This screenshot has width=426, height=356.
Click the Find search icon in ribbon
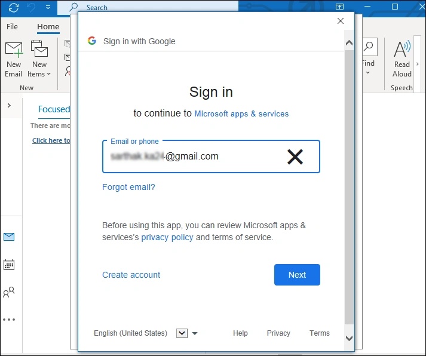tap(369, 47)
